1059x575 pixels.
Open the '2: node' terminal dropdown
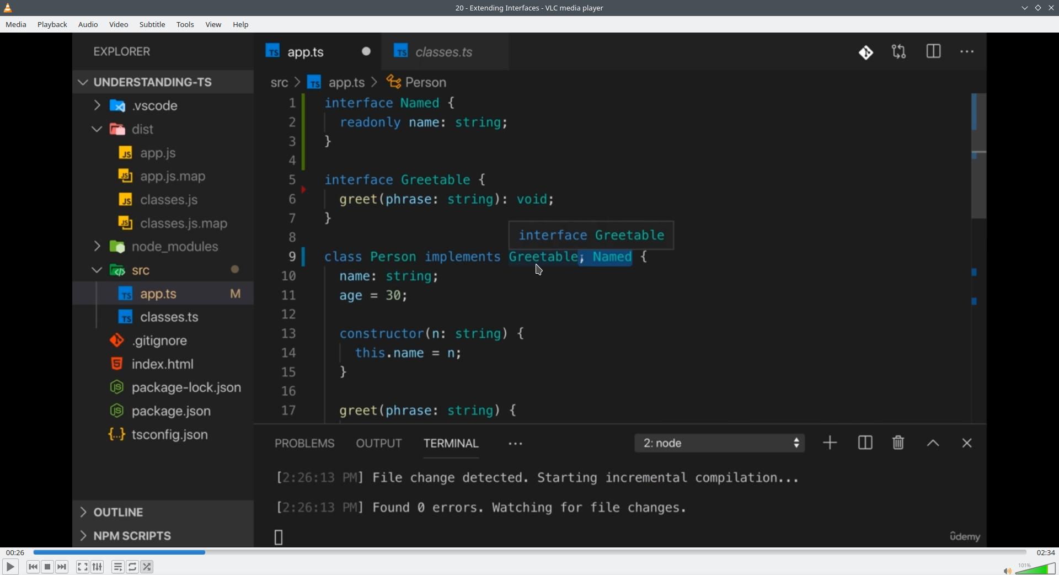point(720,444)
